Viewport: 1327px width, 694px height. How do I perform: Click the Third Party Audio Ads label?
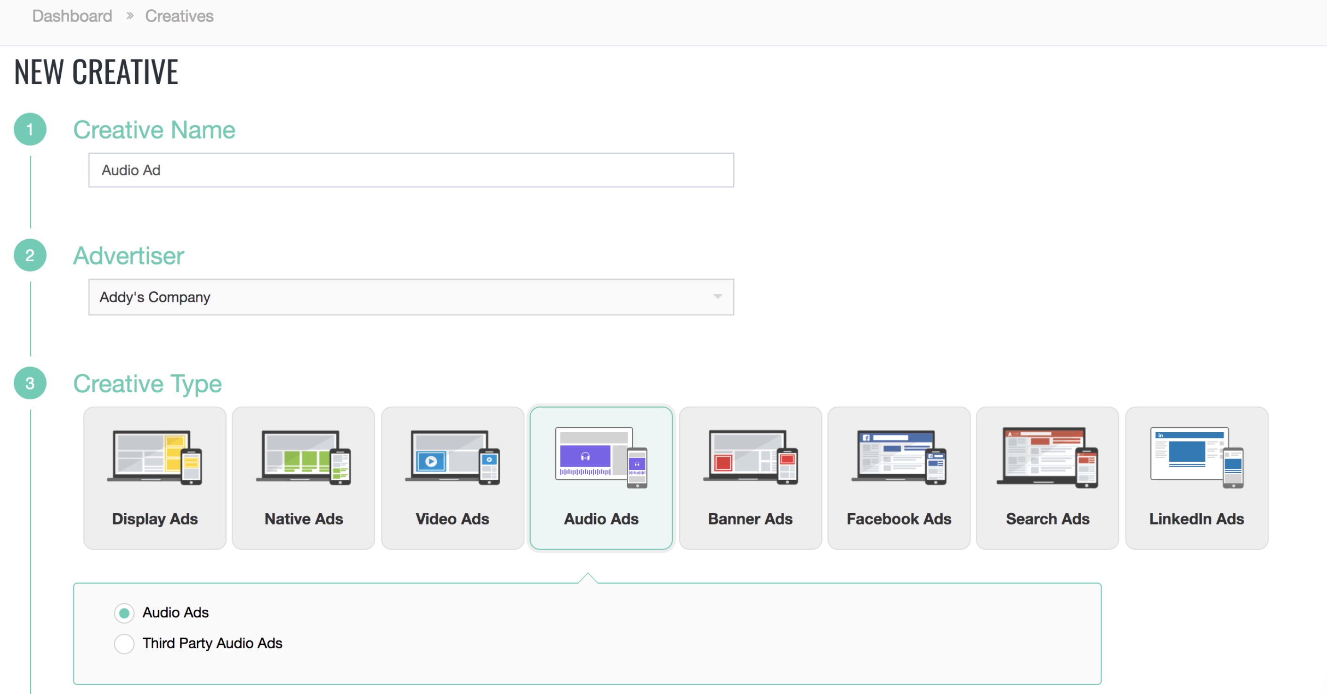[x=212, y=643]
